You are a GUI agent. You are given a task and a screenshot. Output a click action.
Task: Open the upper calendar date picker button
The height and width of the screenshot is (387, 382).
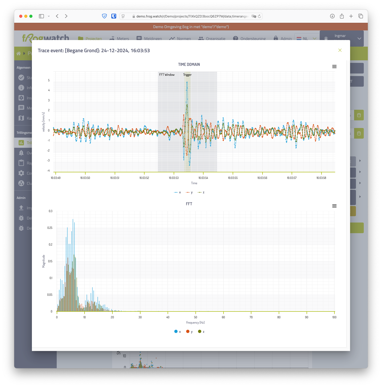coord(359,115)
